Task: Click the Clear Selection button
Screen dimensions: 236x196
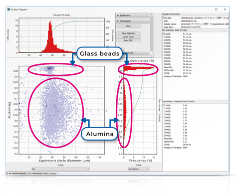Action: pos(128,33)
